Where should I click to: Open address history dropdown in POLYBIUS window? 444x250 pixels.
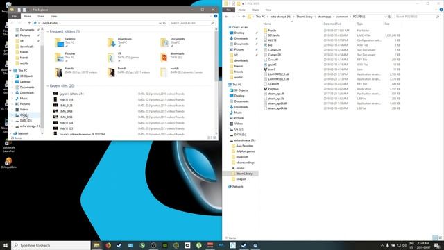coord(386,17)
